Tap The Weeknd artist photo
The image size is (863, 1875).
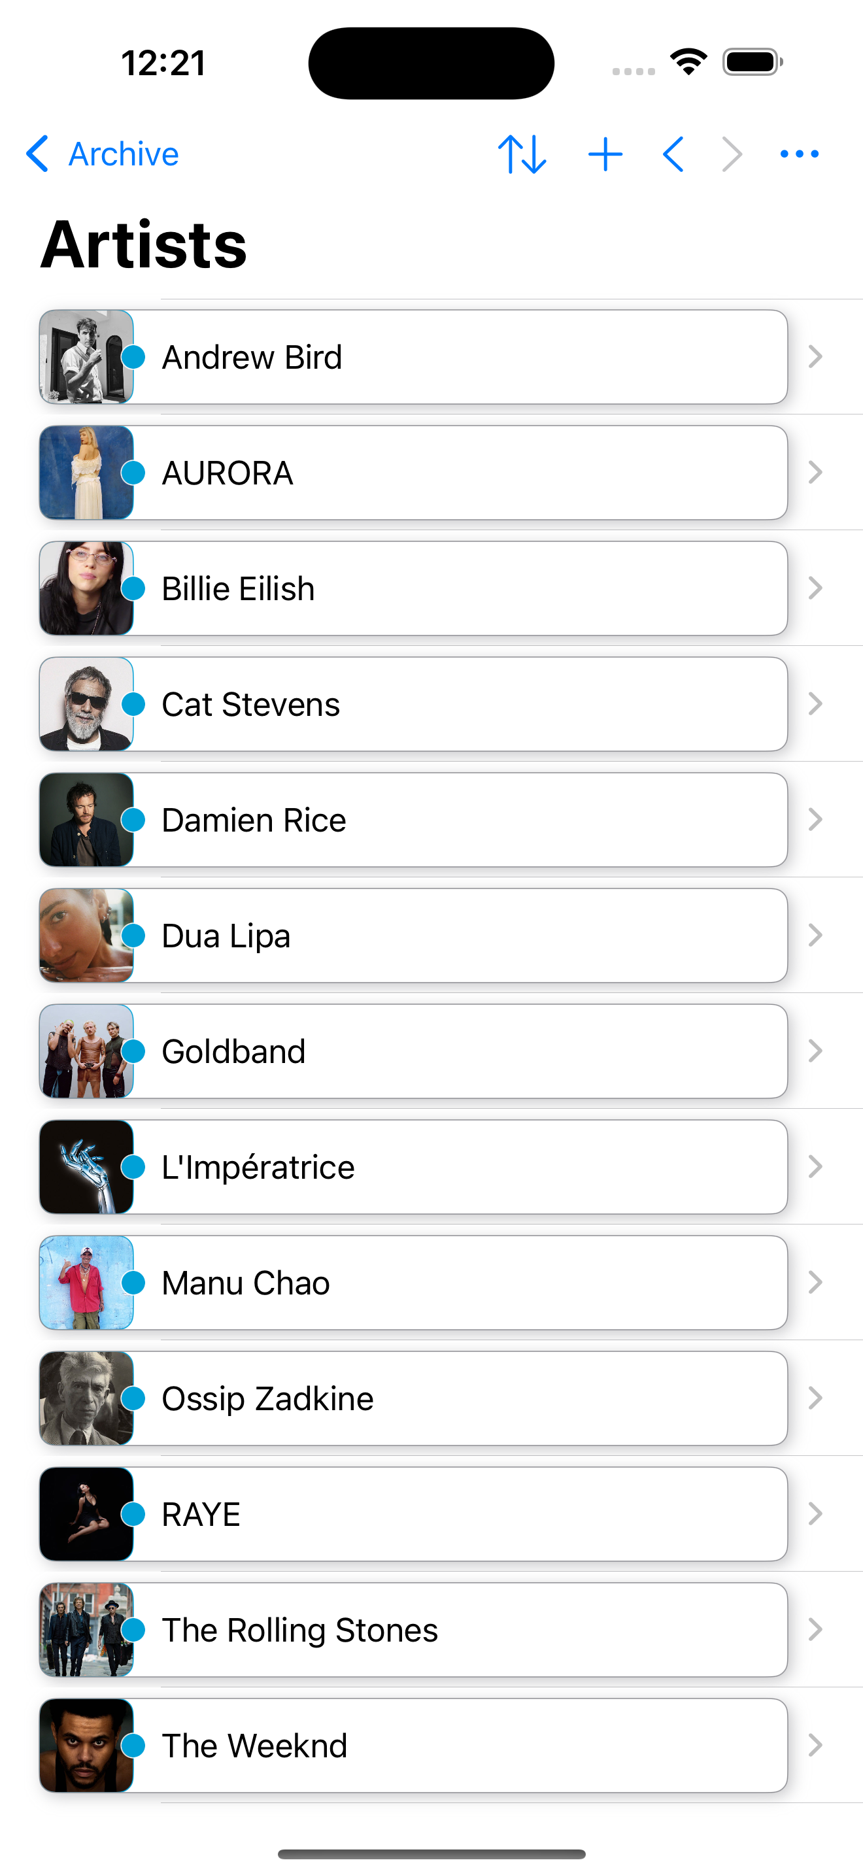(x=84, y=1746)
